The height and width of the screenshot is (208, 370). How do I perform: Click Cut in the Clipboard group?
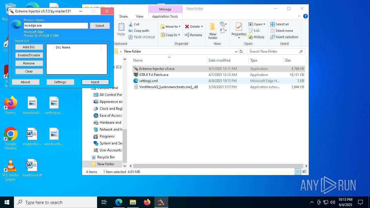pyautogui.click(x=134, y=24)
